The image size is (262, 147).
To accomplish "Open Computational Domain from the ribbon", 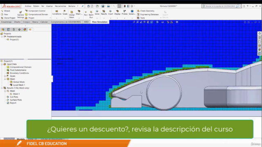I will coord(36,15).
